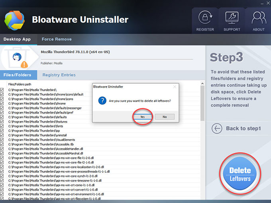Click the Mozilla Thunderbird 78.11.0 title
271x203 pixels.
coord(75,52)
